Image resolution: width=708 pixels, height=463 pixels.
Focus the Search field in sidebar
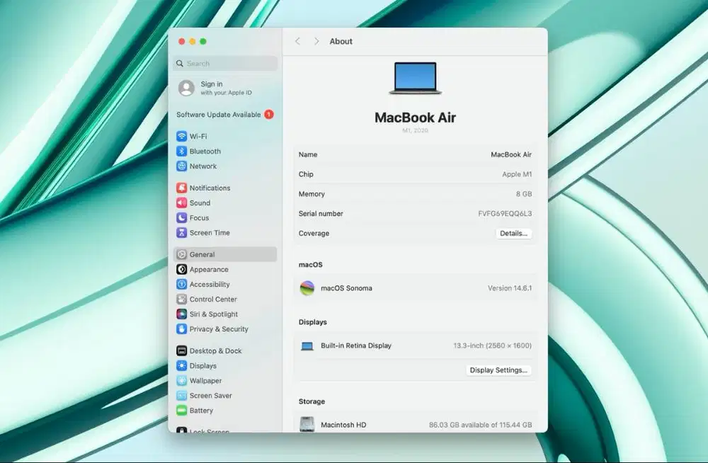[x=225, y=63]
